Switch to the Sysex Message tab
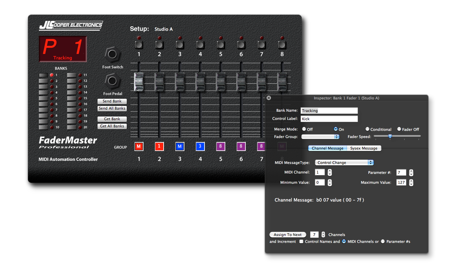This screenshot has height=270, width=454. tap(364, 148)
